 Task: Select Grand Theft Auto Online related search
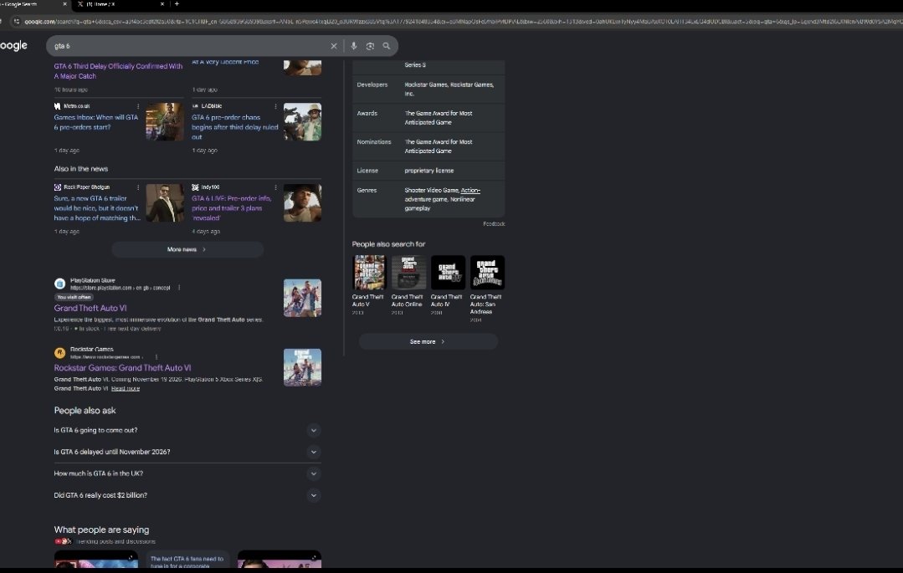[408, 285]
